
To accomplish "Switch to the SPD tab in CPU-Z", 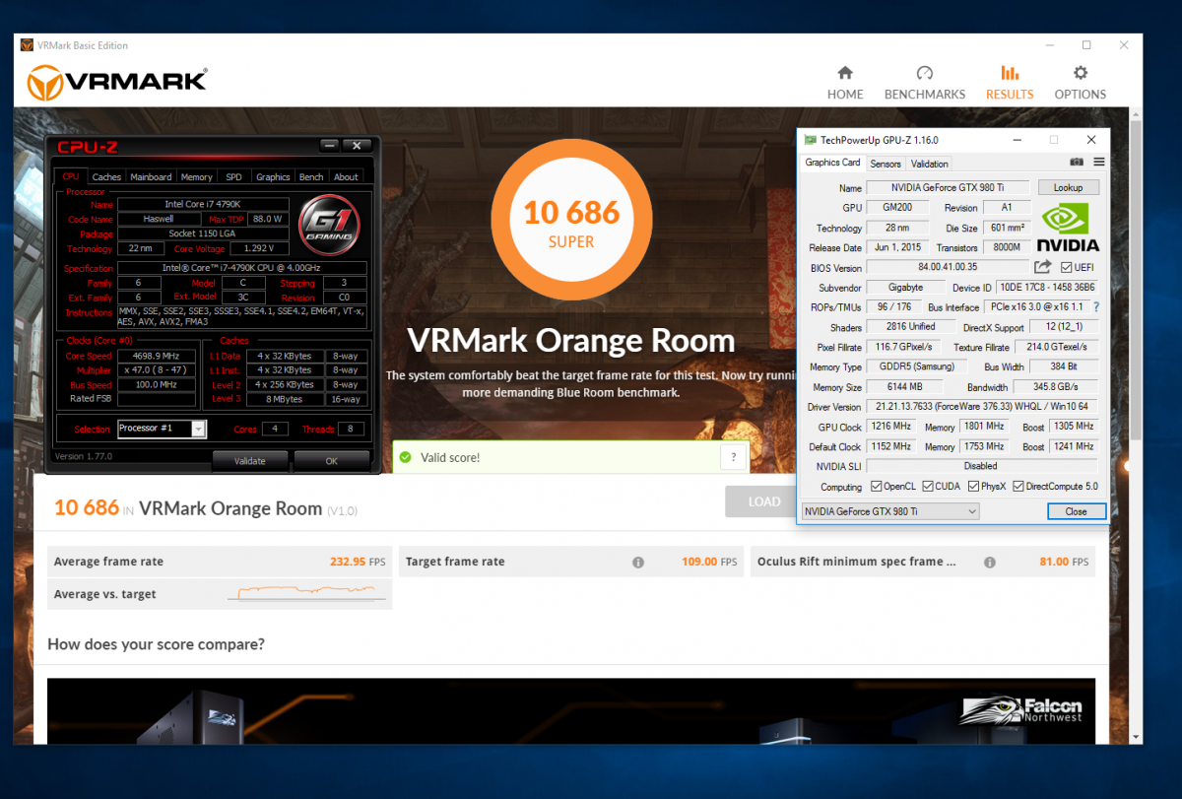I will [233, 177].
